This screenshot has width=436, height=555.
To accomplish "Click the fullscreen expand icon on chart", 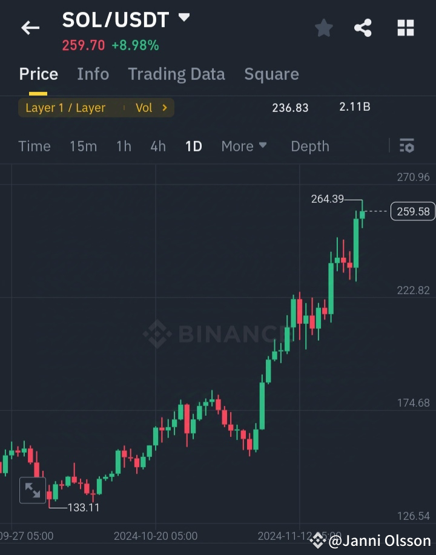I will click(33, 491).
